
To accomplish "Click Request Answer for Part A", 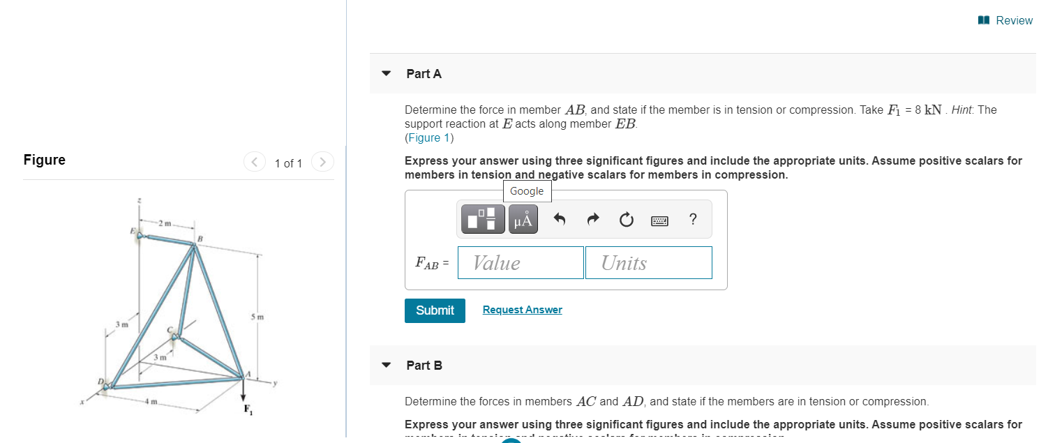I will (522, 309).
